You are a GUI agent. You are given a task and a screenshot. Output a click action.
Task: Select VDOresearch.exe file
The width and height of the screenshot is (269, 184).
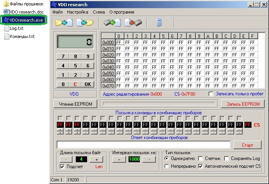point(24,20)
